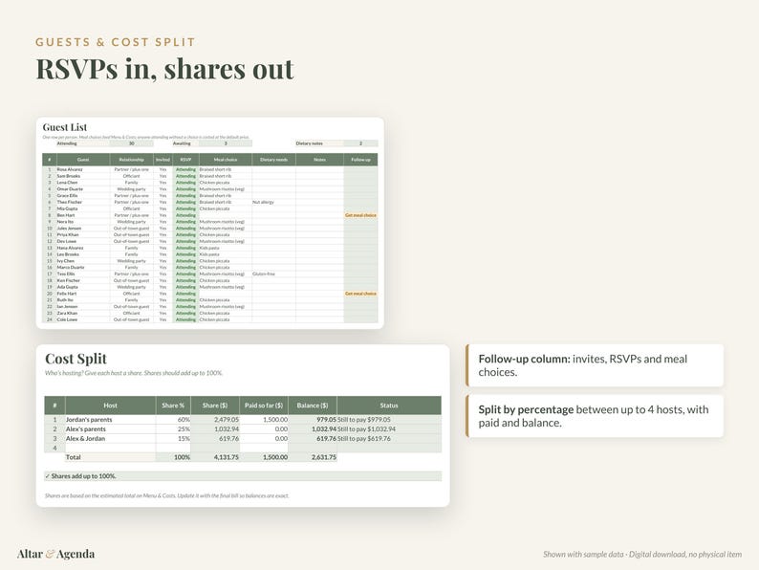Select the Dietary needs column header
Screen dimensions: 759x570
click(x=274, y=160)
